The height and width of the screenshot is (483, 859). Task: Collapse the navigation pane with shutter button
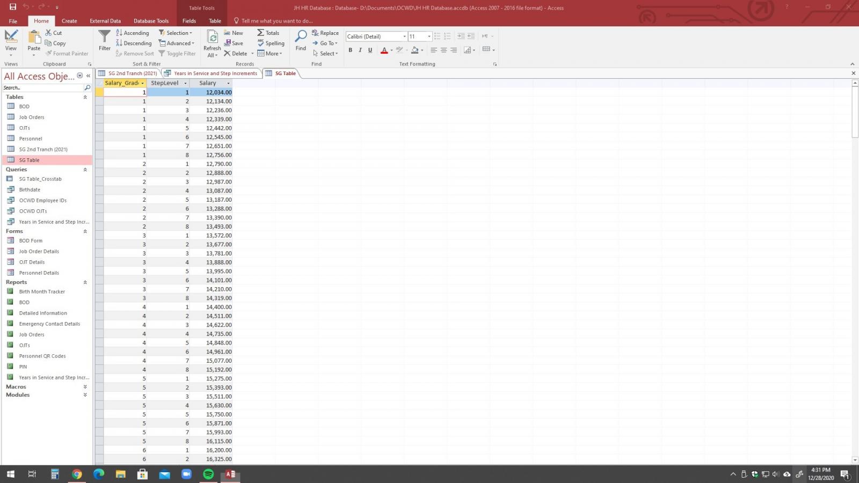tap(88, 76)
